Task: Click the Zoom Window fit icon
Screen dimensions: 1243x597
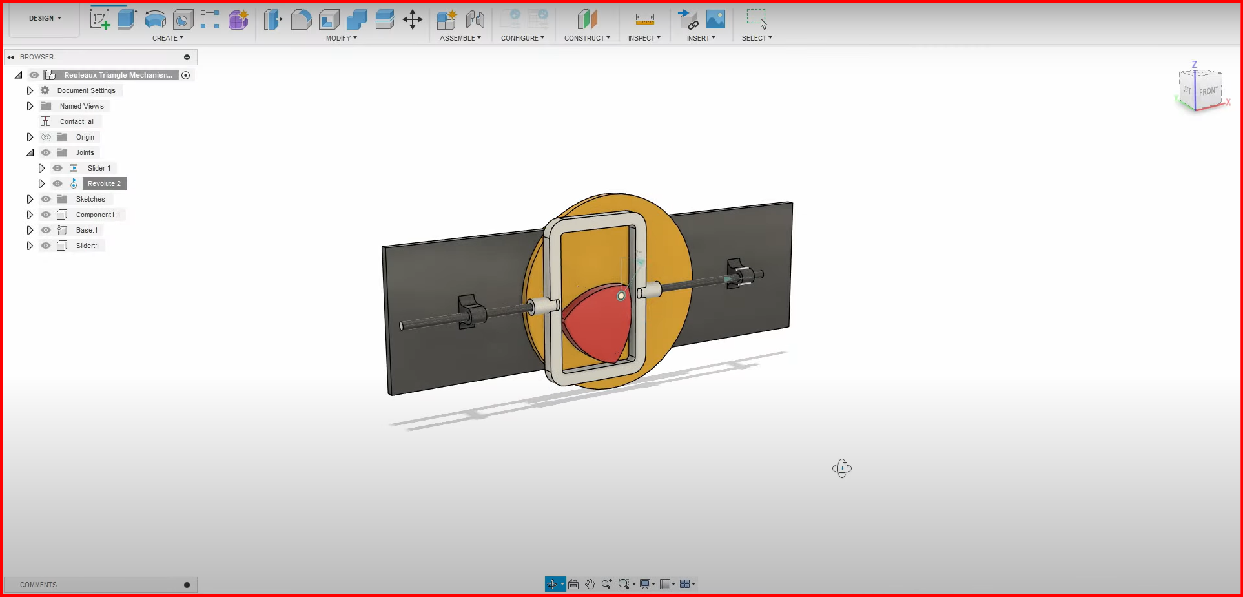Action: tap(624, 584)
